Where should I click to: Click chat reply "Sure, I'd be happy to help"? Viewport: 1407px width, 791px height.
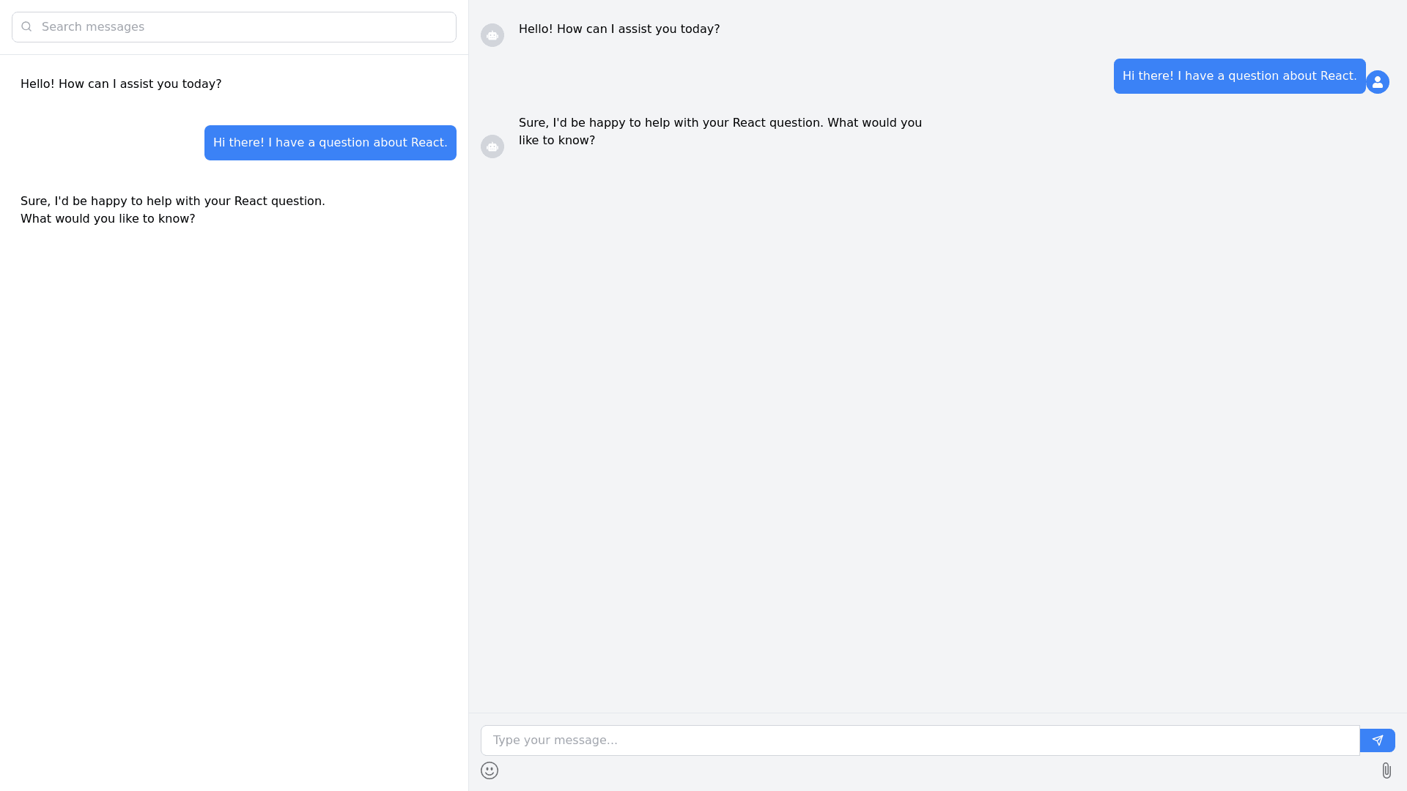pyautogui.click(x=720, y=132)
